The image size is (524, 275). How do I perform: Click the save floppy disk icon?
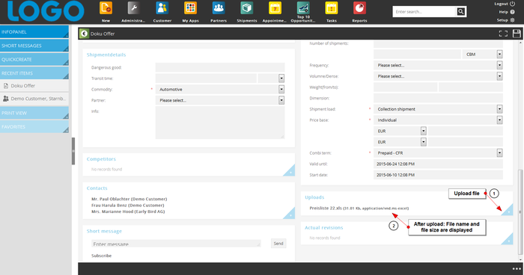(517, 34)
